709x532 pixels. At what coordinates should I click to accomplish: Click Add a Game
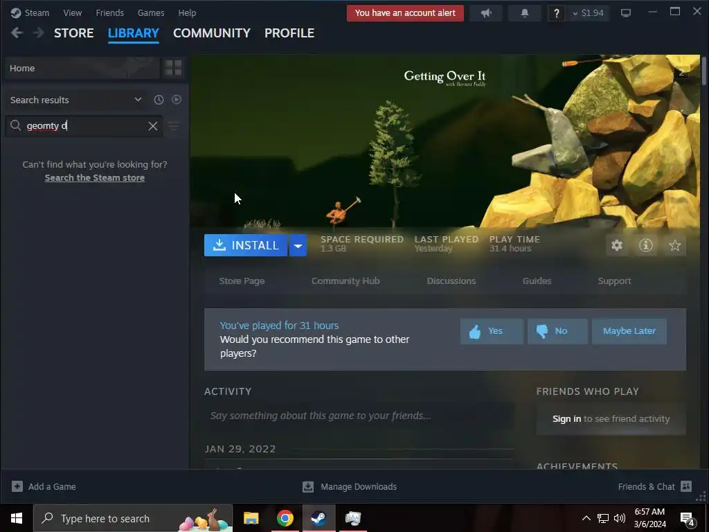pos(44,487)
